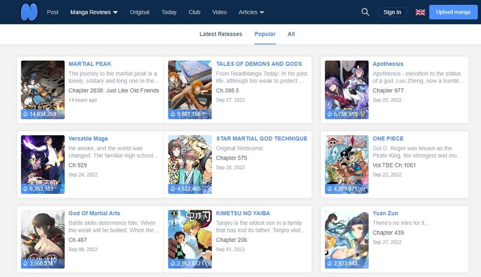This screenshot has height=277, width=481.
Task: Switch to the All tab
Action: coord(291,34)
